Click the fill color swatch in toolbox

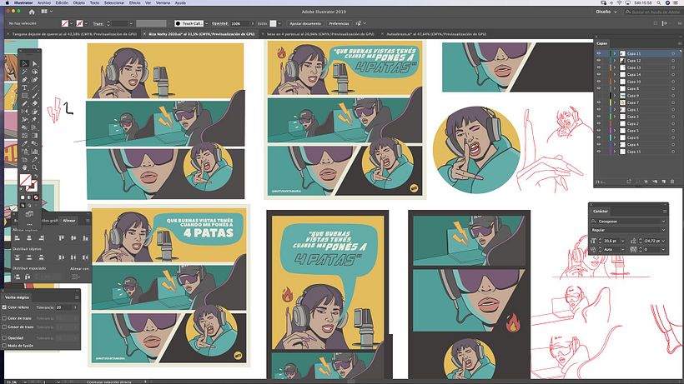(x=25, y=179)
